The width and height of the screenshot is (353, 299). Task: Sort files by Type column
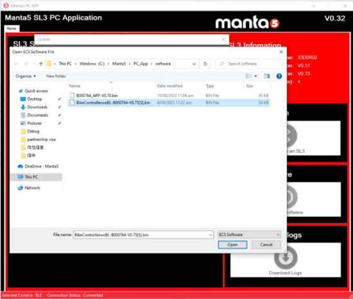point(224,86)
